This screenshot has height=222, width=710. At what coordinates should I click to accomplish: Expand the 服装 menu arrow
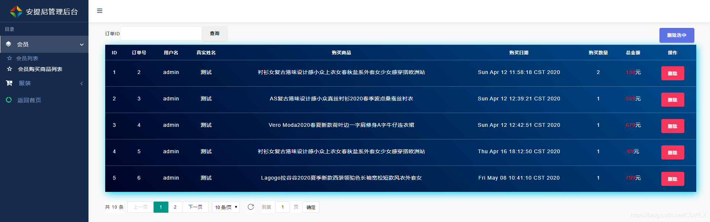pos(82,83)
